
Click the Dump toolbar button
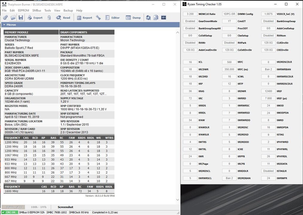pos(133,18)
